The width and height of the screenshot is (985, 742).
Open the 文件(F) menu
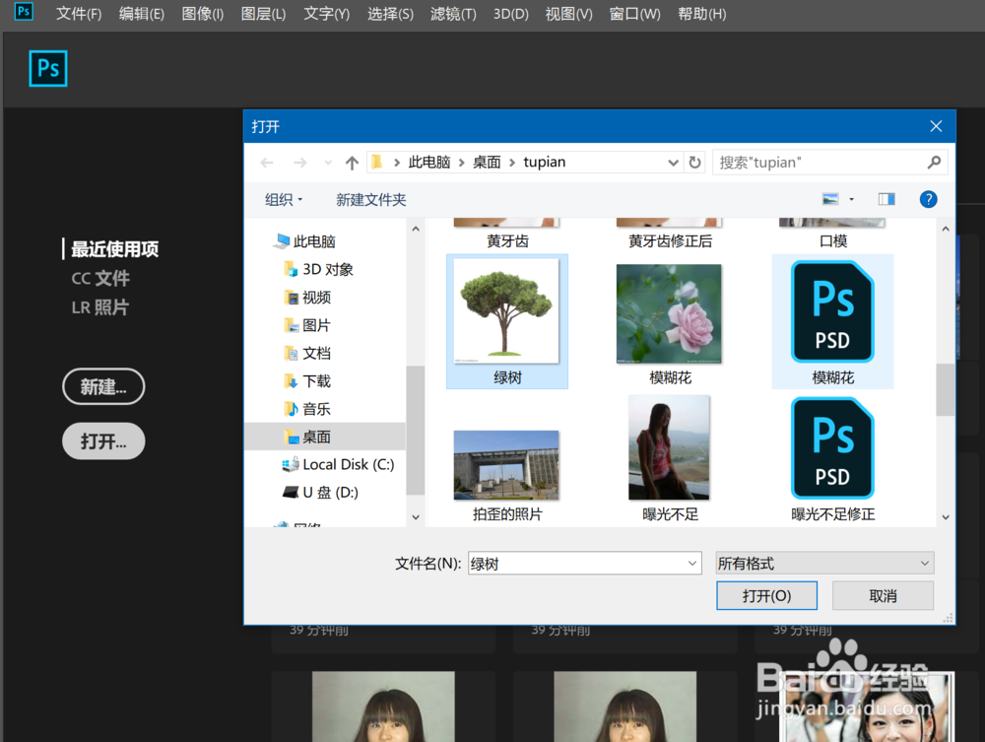tap(79, 14)
